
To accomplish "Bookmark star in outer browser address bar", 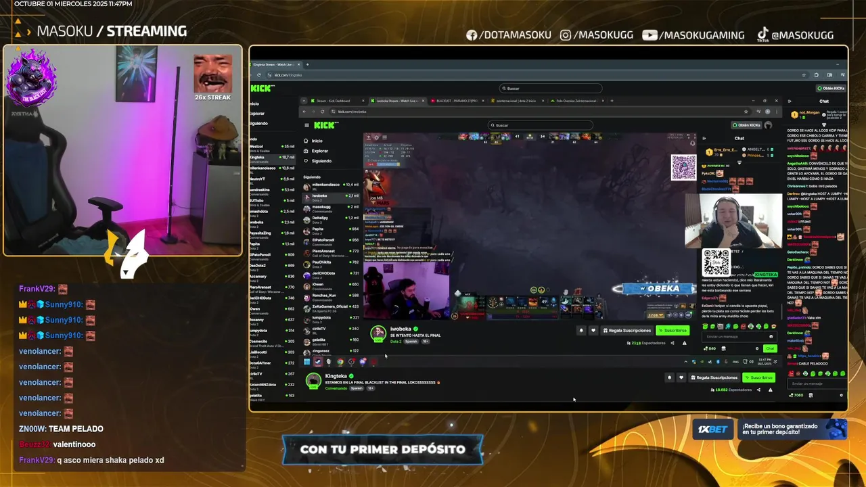I will point(804,75).
